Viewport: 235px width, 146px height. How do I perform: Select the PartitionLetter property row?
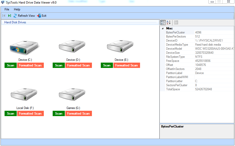coord(199,81)
